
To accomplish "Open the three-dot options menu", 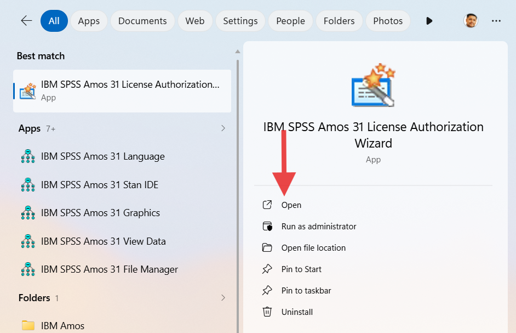I will [x=496, y=21].
